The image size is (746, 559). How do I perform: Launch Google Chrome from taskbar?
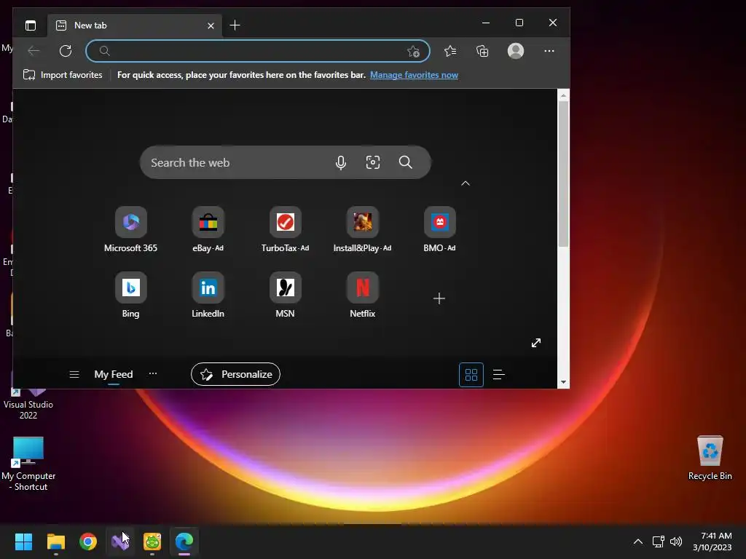(88, 542)
